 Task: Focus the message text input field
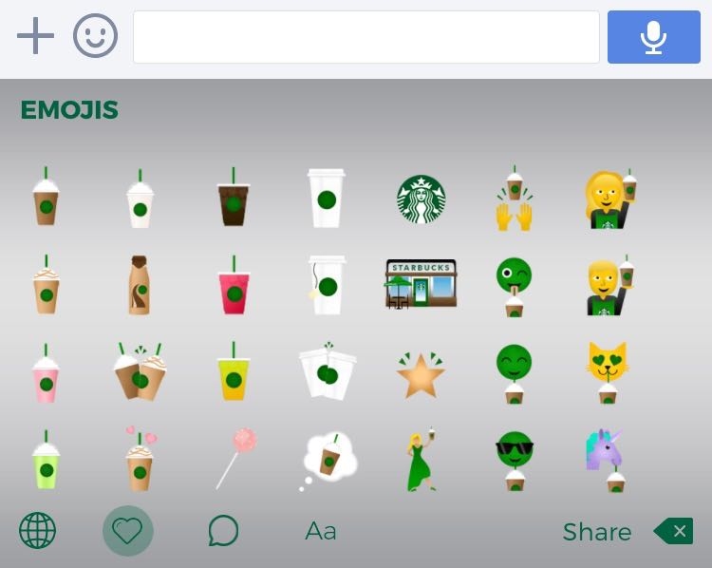tap(366, 37)
